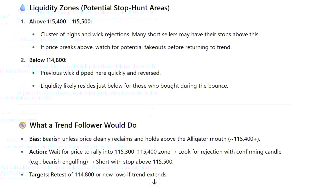
Task: Click the 'What a Trend Follower Would Do' heading
Action: pyautogui.click(x=83, y=125)
